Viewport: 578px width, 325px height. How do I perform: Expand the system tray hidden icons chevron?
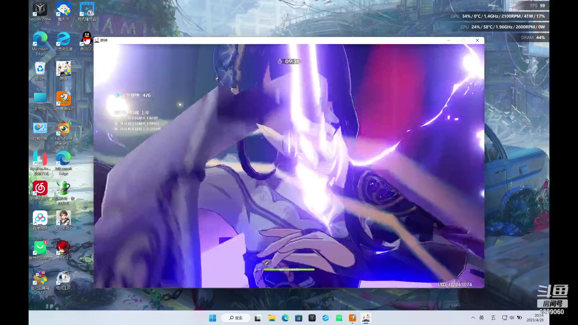pos(473,318)
